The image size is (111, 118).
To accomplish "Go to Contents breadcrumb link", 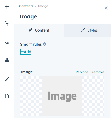I will coord(26,6).
